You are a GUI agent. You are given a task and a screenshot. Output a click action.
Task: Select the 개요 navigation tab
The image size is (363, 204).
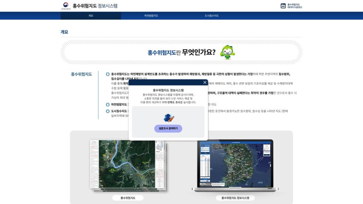pyautogui.click(x=91, y=16)
